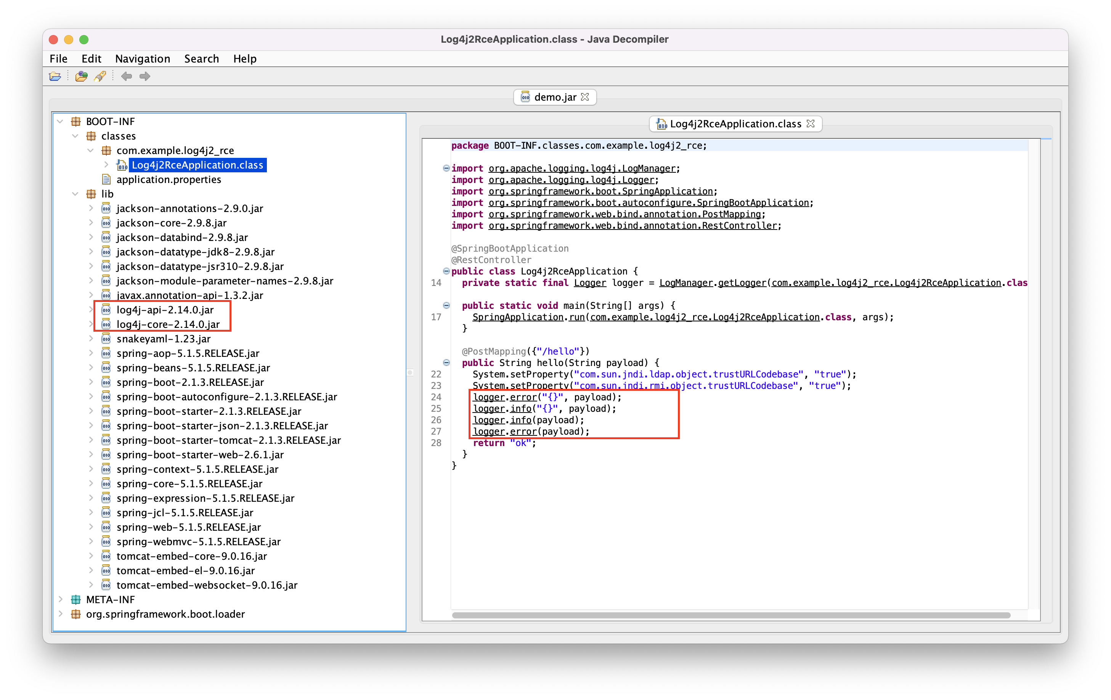Expand the META-INF tree node
The width and height of the screenshot is (1111, 700).
(61, 599)
